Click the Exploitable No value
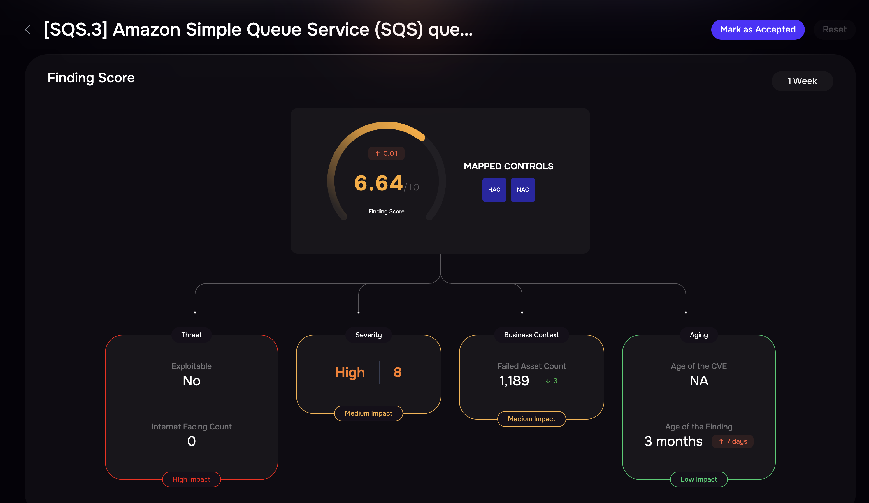869x503 pixels. point(191,381)
